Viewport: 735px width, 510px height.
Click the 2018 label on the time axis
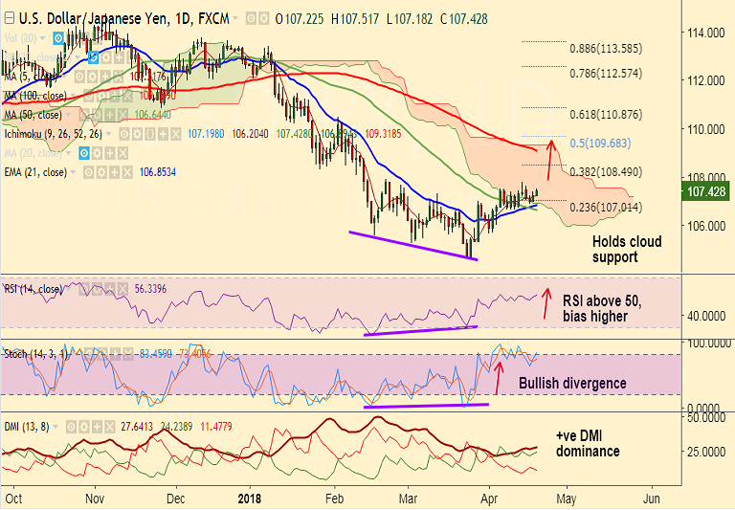250,499
